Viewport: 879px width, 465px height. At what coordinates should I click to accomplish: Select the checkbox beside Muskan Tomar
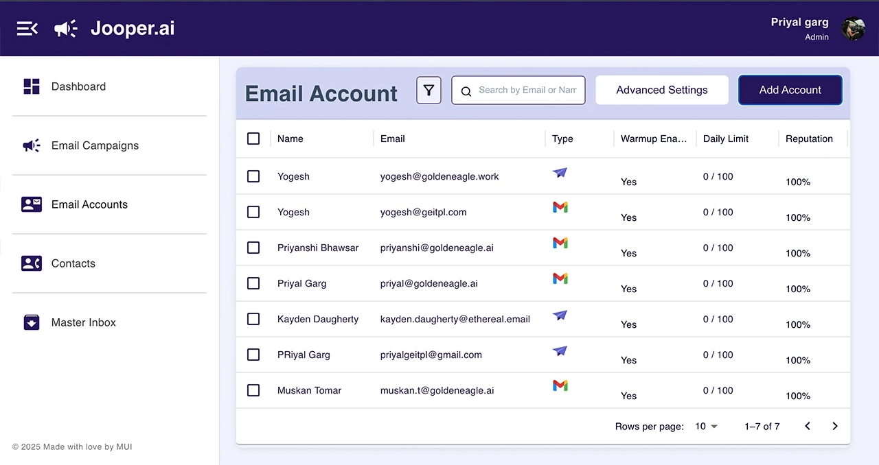pos(253,390)
